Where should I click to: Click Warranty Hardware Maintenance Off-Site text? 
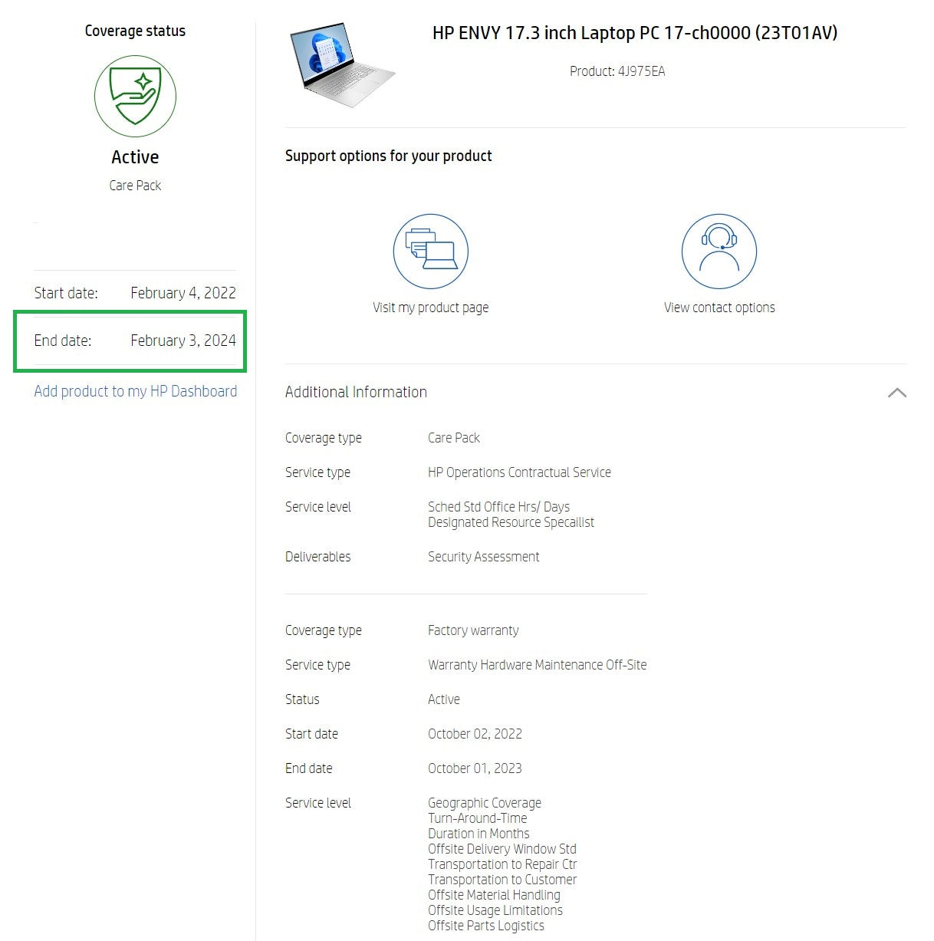(537, 665)
